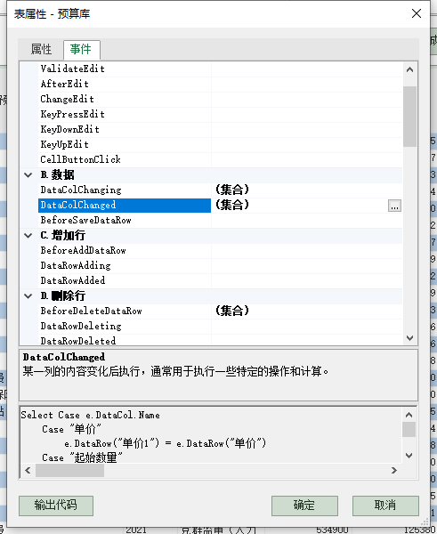This screenshot has height=534, width=437.
Task: Click the code preview scroll-up arrow
Action: 409,415
